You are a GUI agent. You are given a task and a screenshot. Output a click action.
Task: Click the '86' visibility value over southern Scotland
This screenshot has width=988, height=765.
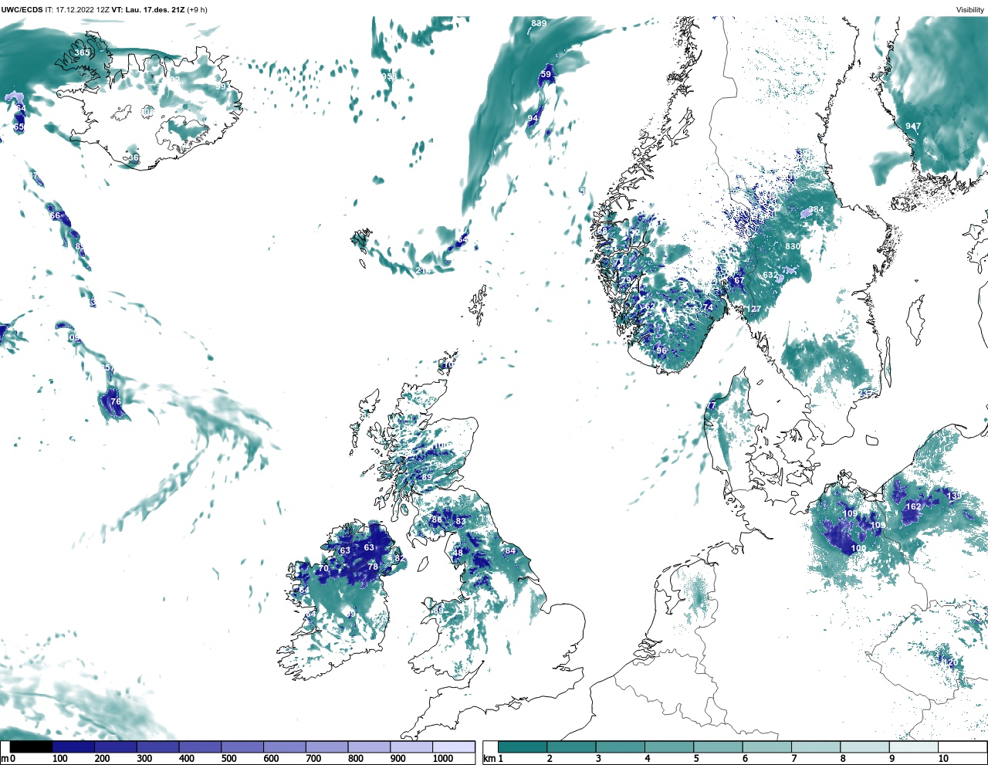pyautogui.click(x=437, y=520)
